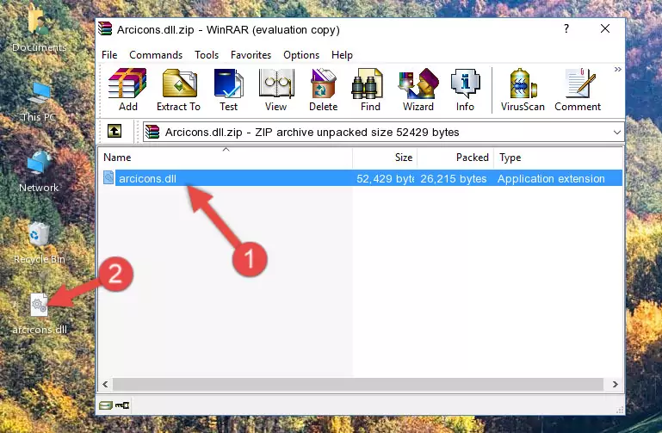The width and height of the screenshot is (662, 433).
Task: Select the Documents desktop icon
Action: (x=39, y=30)
